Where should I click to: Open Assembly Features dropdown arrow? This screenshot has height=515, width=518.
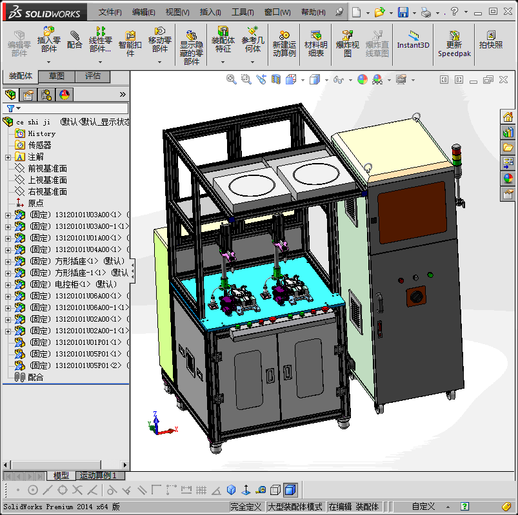(223, 62)
